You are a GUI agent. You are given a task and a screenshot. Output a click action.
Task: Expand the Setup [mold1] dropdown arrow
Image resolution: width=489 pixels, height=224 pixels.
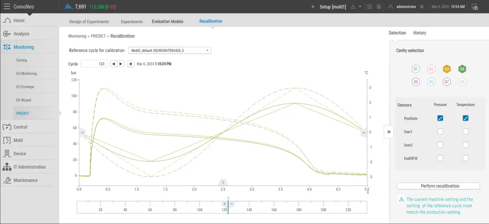pos(360,7)
